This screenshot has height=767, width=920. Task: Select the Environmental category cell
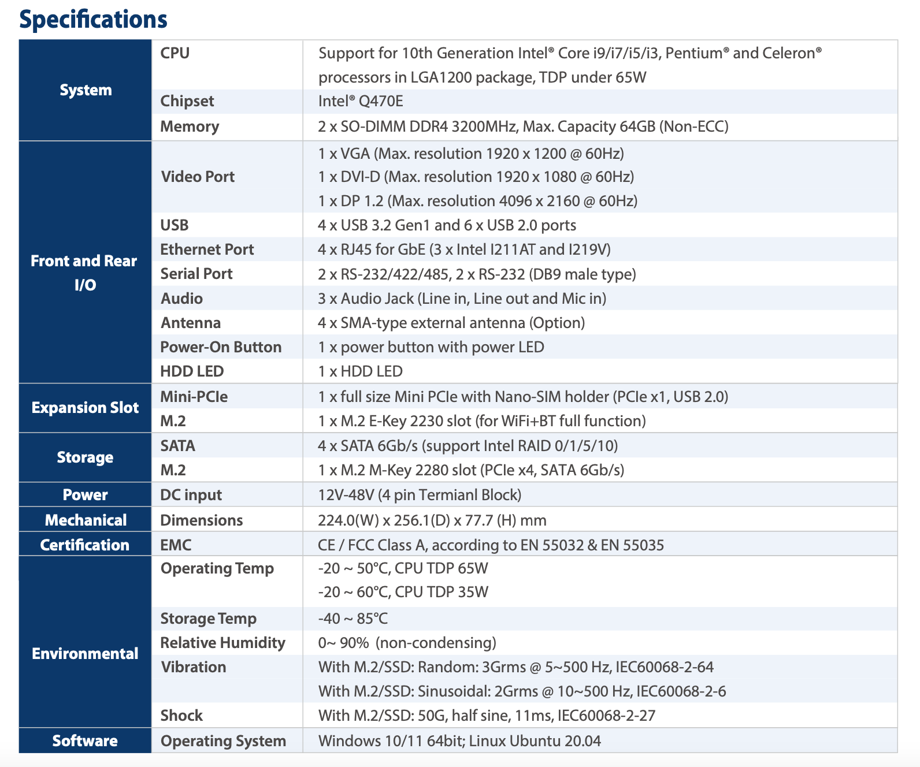point(85,654)
